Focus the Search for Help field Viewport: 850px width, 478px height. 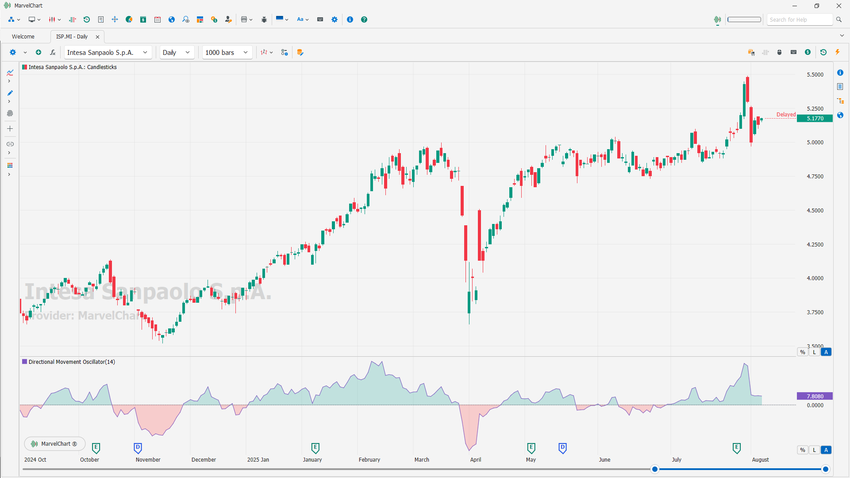tap(800, 19)
